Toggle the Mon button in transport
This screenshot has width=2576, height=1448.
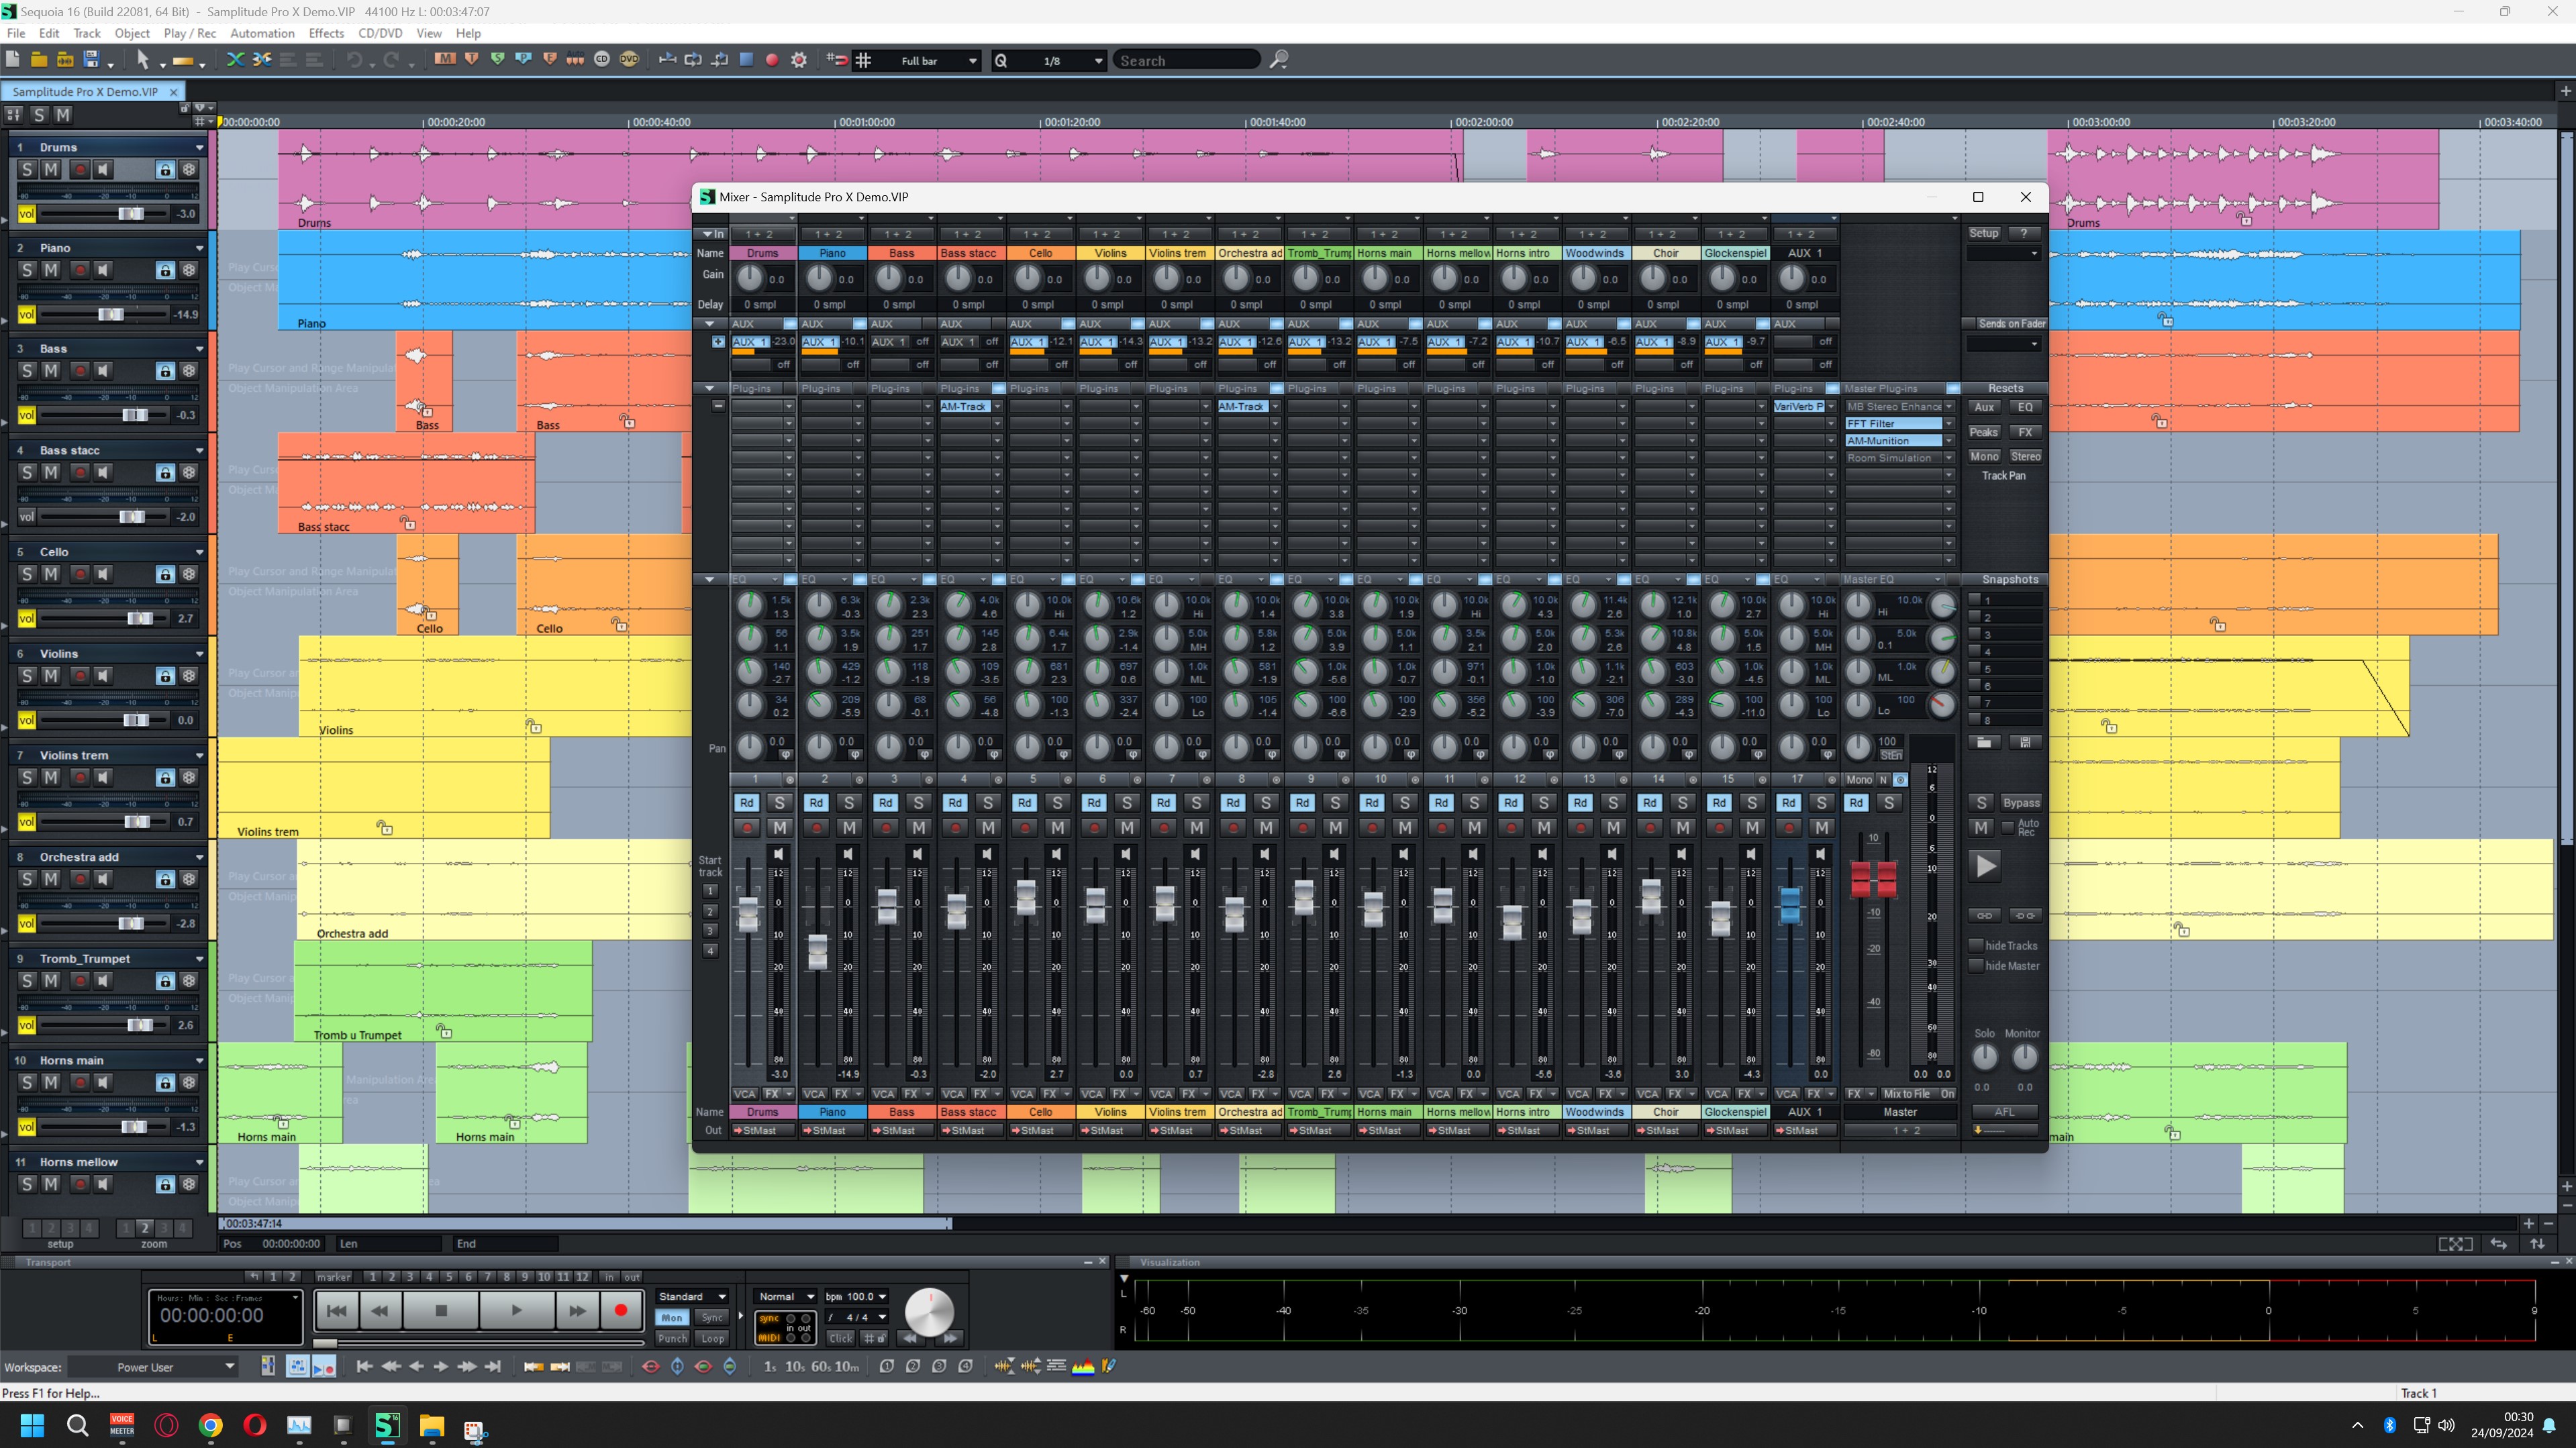pos(672,1317)
